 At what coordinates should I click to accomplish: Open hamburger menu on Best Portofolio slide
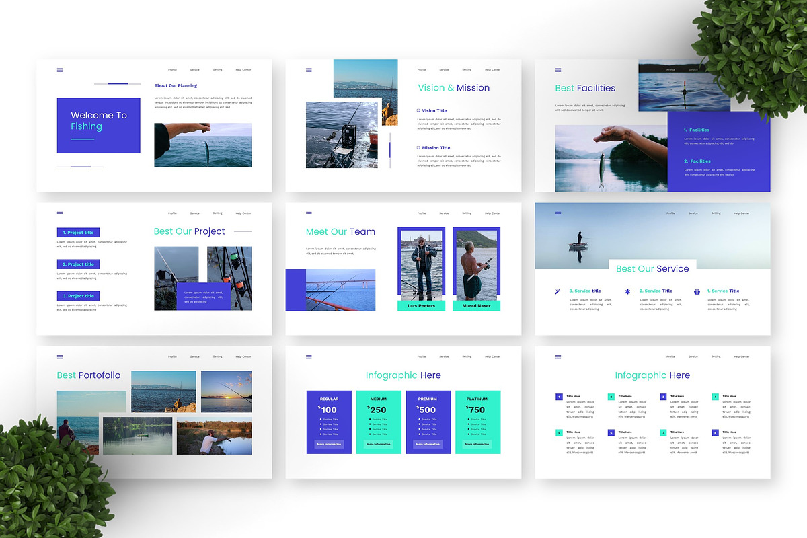point(60,356)
